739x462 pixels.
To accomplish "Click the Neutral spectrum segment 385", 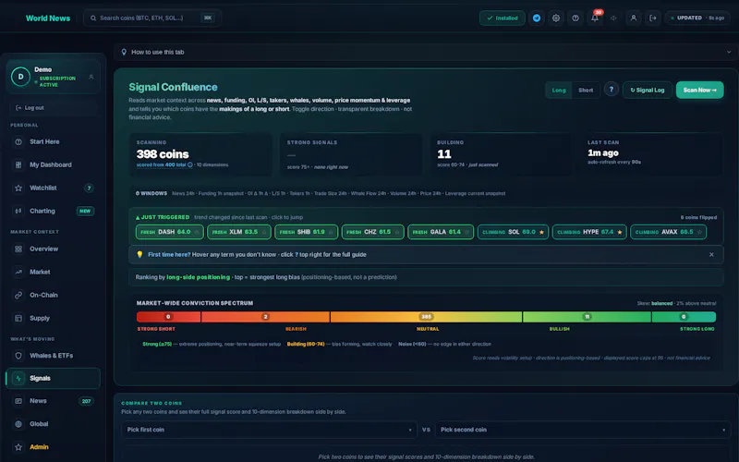I will pyautogui.click(x=426, y=317).
